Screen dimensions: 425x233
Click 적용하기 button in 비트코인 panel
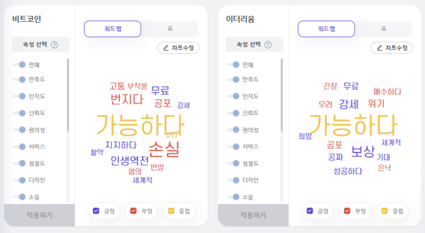click(39, 215)
